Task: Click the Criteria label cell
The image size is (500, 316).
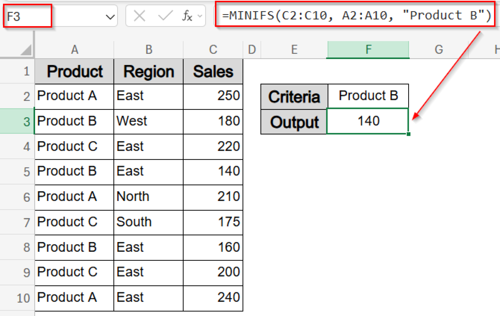Action: click(x=294, y=96)
